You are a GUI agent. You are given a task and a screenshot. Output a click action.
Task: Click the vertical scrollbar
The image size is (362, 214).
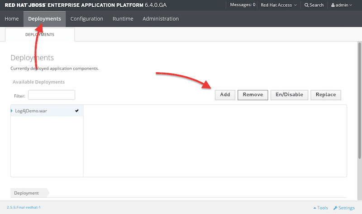[359, 100]
